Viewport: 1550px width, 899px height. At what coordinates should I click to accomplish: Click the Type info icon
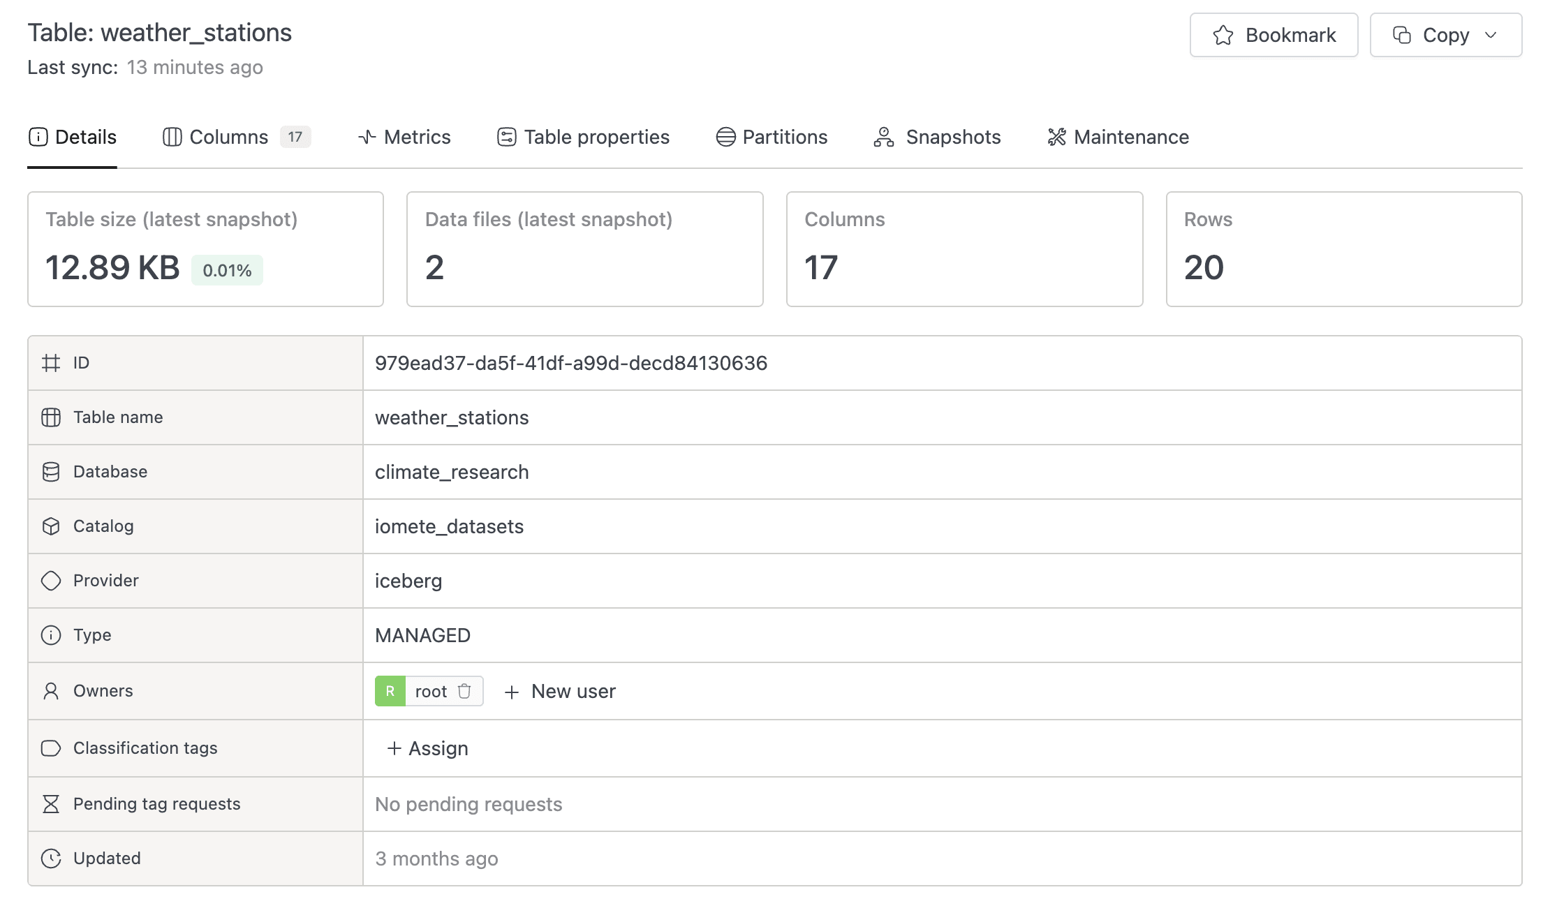click(51, 635)
